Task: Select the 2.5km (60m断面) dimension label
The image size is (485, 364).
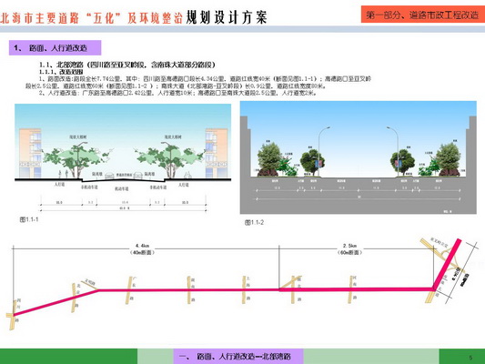Action: pyautogui.click(x=349, y=249)
